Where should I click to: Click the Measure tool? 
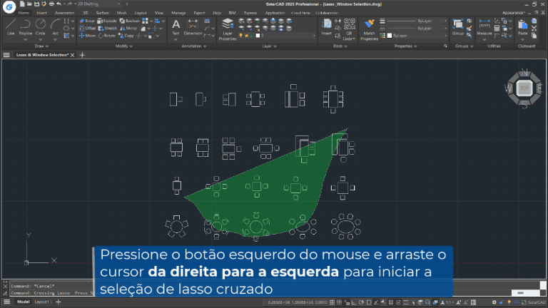(x=484, y=27)
